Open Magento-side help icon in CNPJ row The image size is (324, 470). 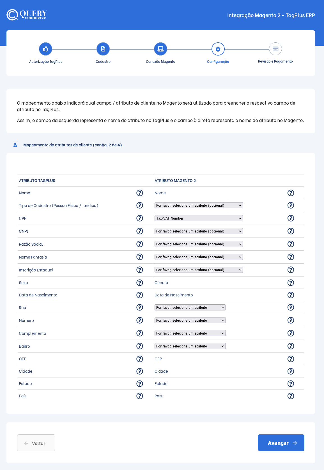click(x=291, y=231)
